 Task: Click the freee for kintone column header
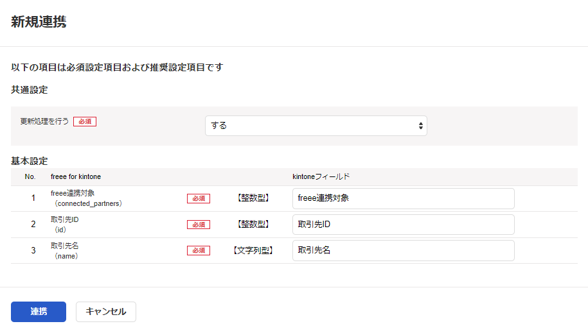(x=76, y=176)
